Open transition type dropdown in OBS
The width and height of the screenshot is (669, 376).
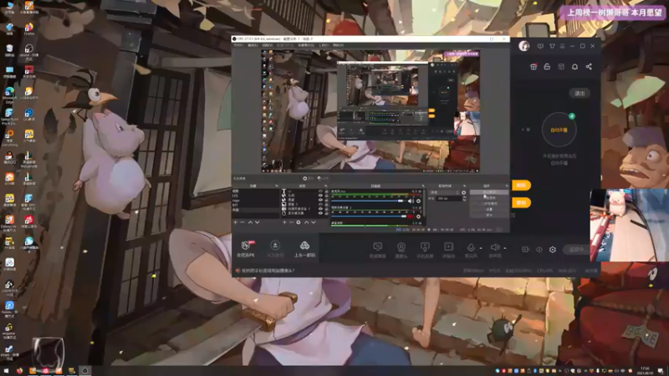445,193
